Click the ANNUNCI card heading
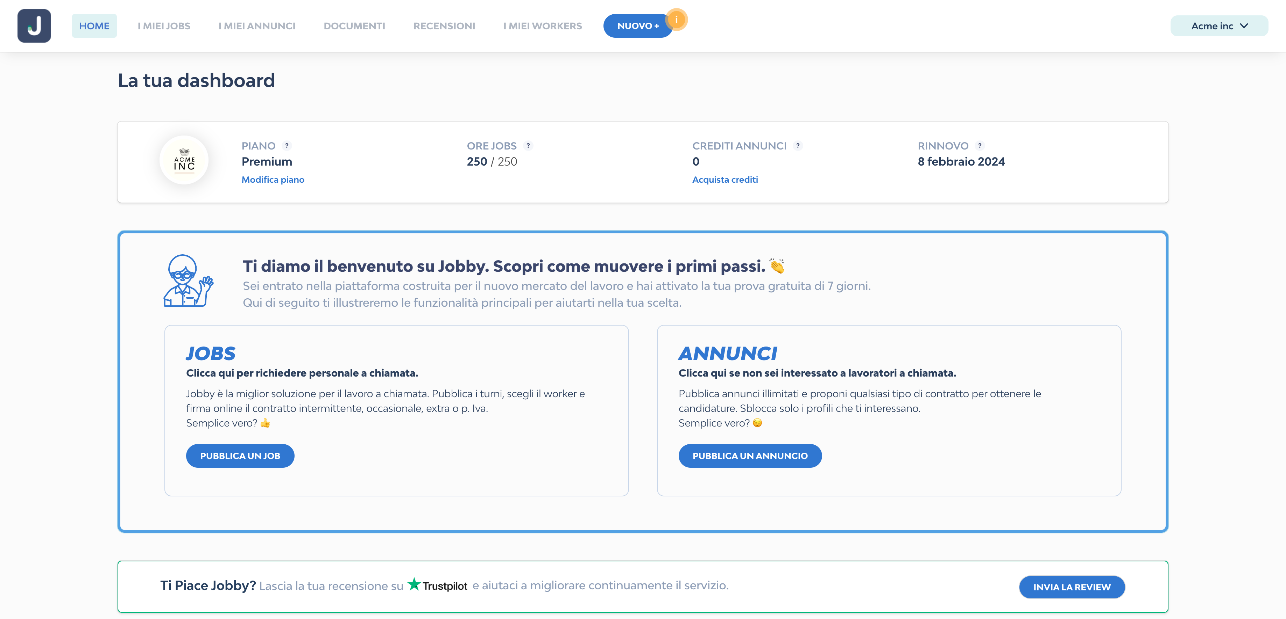The height and width of the screenshot is (619, 1286). coord(727,354)
